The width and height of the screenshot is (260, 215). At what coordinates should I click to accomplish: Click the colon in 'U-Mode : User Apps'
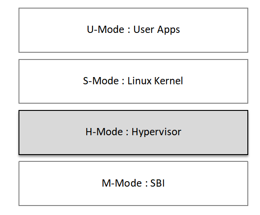129,30
